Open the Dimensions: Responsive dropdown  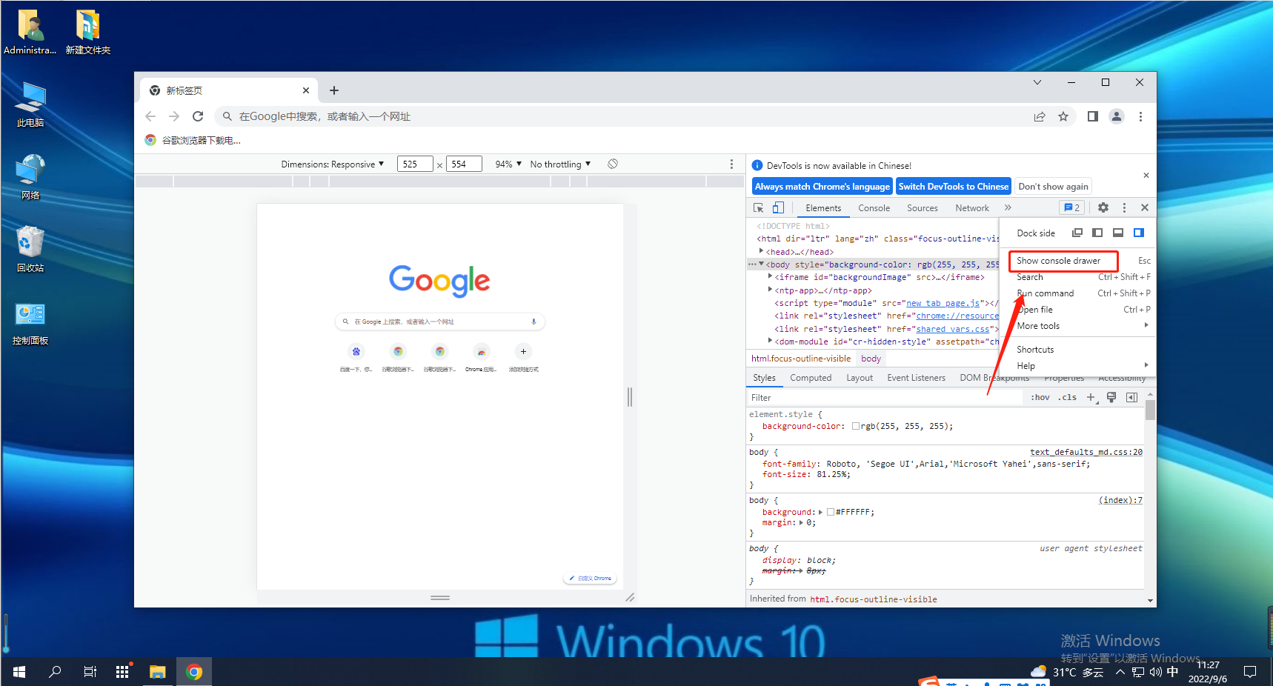coord(333,164)
